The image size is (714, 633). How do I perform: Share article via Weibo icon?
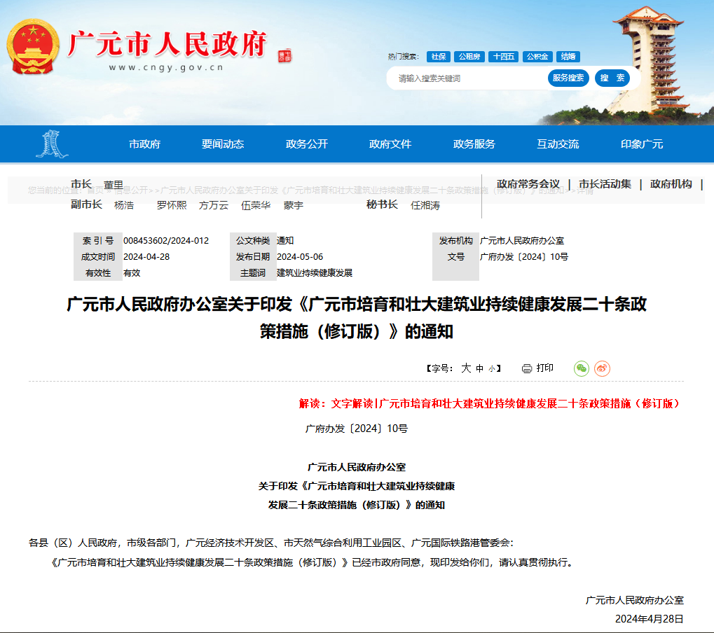point(602,368)
